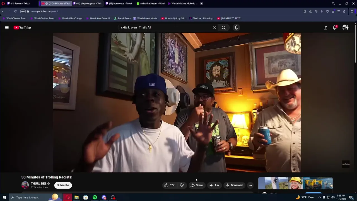Open the Breath Death bookmark
Screen dimensions: 357x201
click(x=122, y=18)
